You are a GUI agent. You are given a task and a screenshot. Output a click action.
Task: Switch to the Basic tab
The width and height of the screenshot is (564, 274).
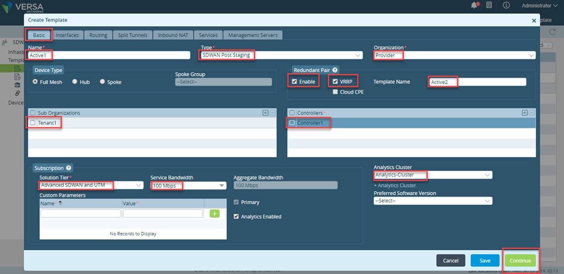point(39,35)
